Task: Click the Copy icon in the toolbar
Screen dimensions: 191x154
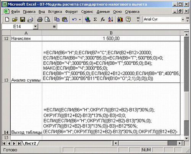Action: pyautogui.click(x=57, y=19)
